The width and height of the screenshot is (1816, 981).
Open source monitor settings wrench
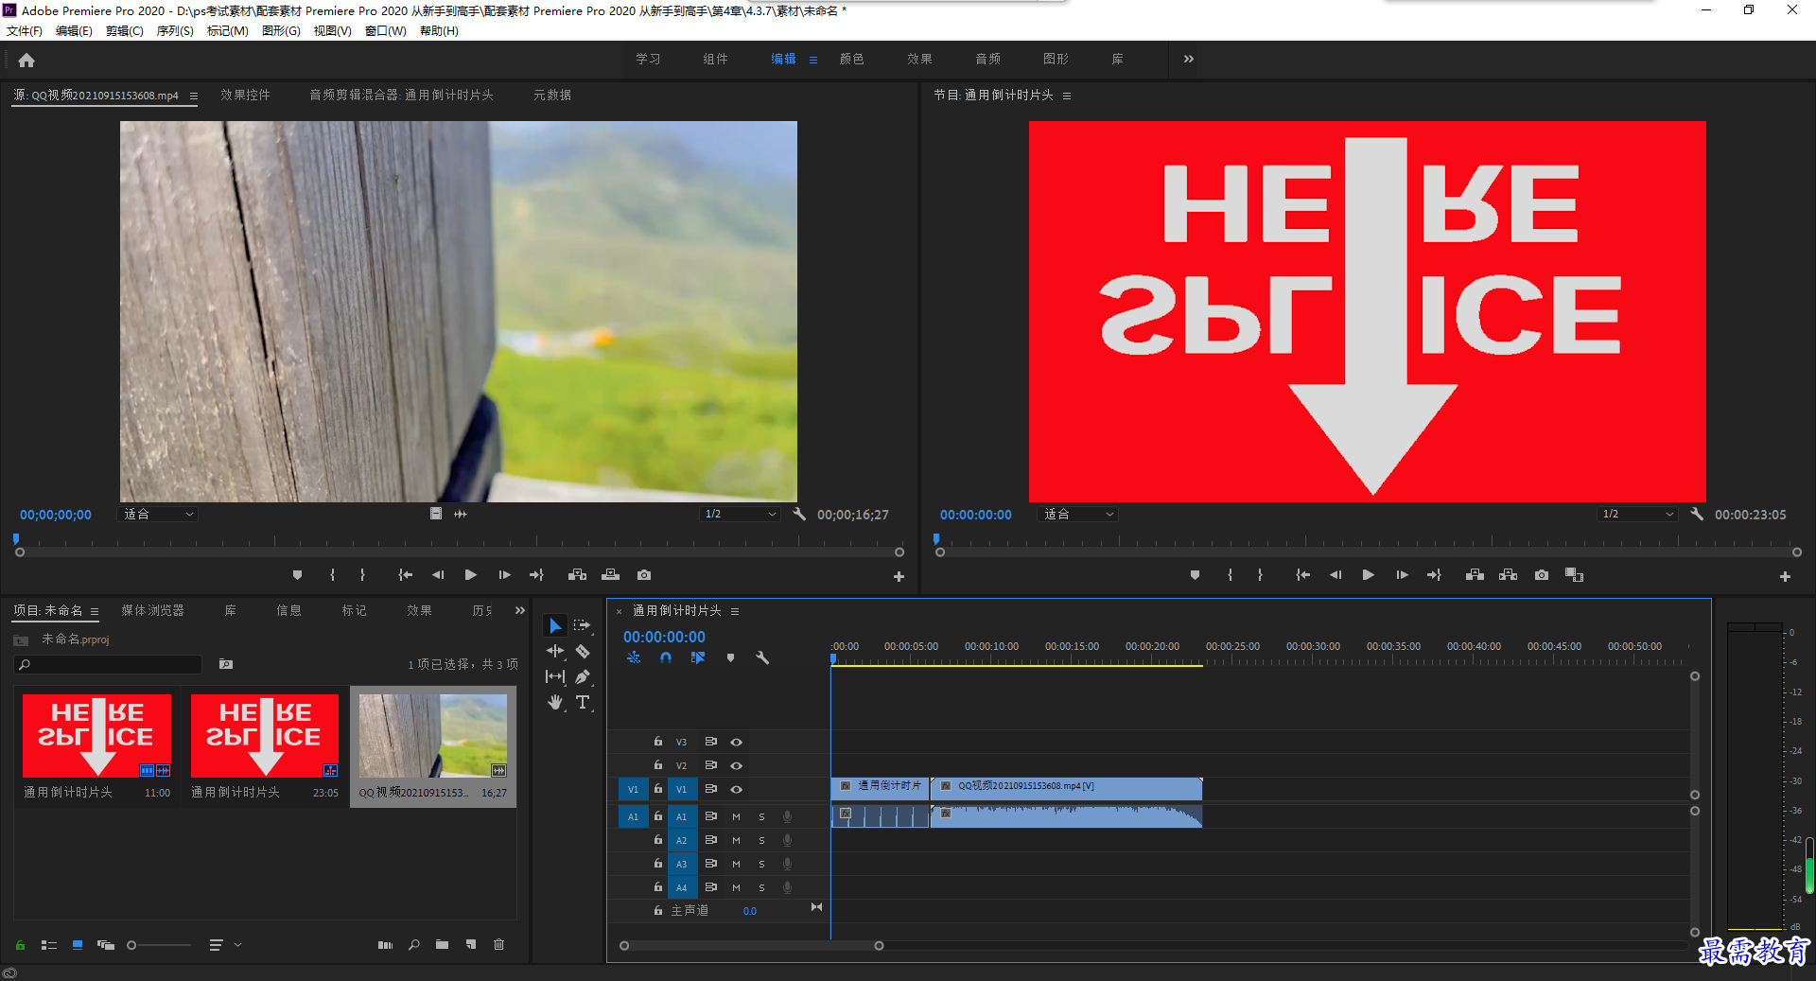(x=799, y=514)
